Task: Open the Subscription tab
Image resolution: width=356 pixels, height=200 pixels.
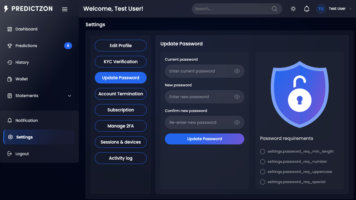Action: click(121, 110)
